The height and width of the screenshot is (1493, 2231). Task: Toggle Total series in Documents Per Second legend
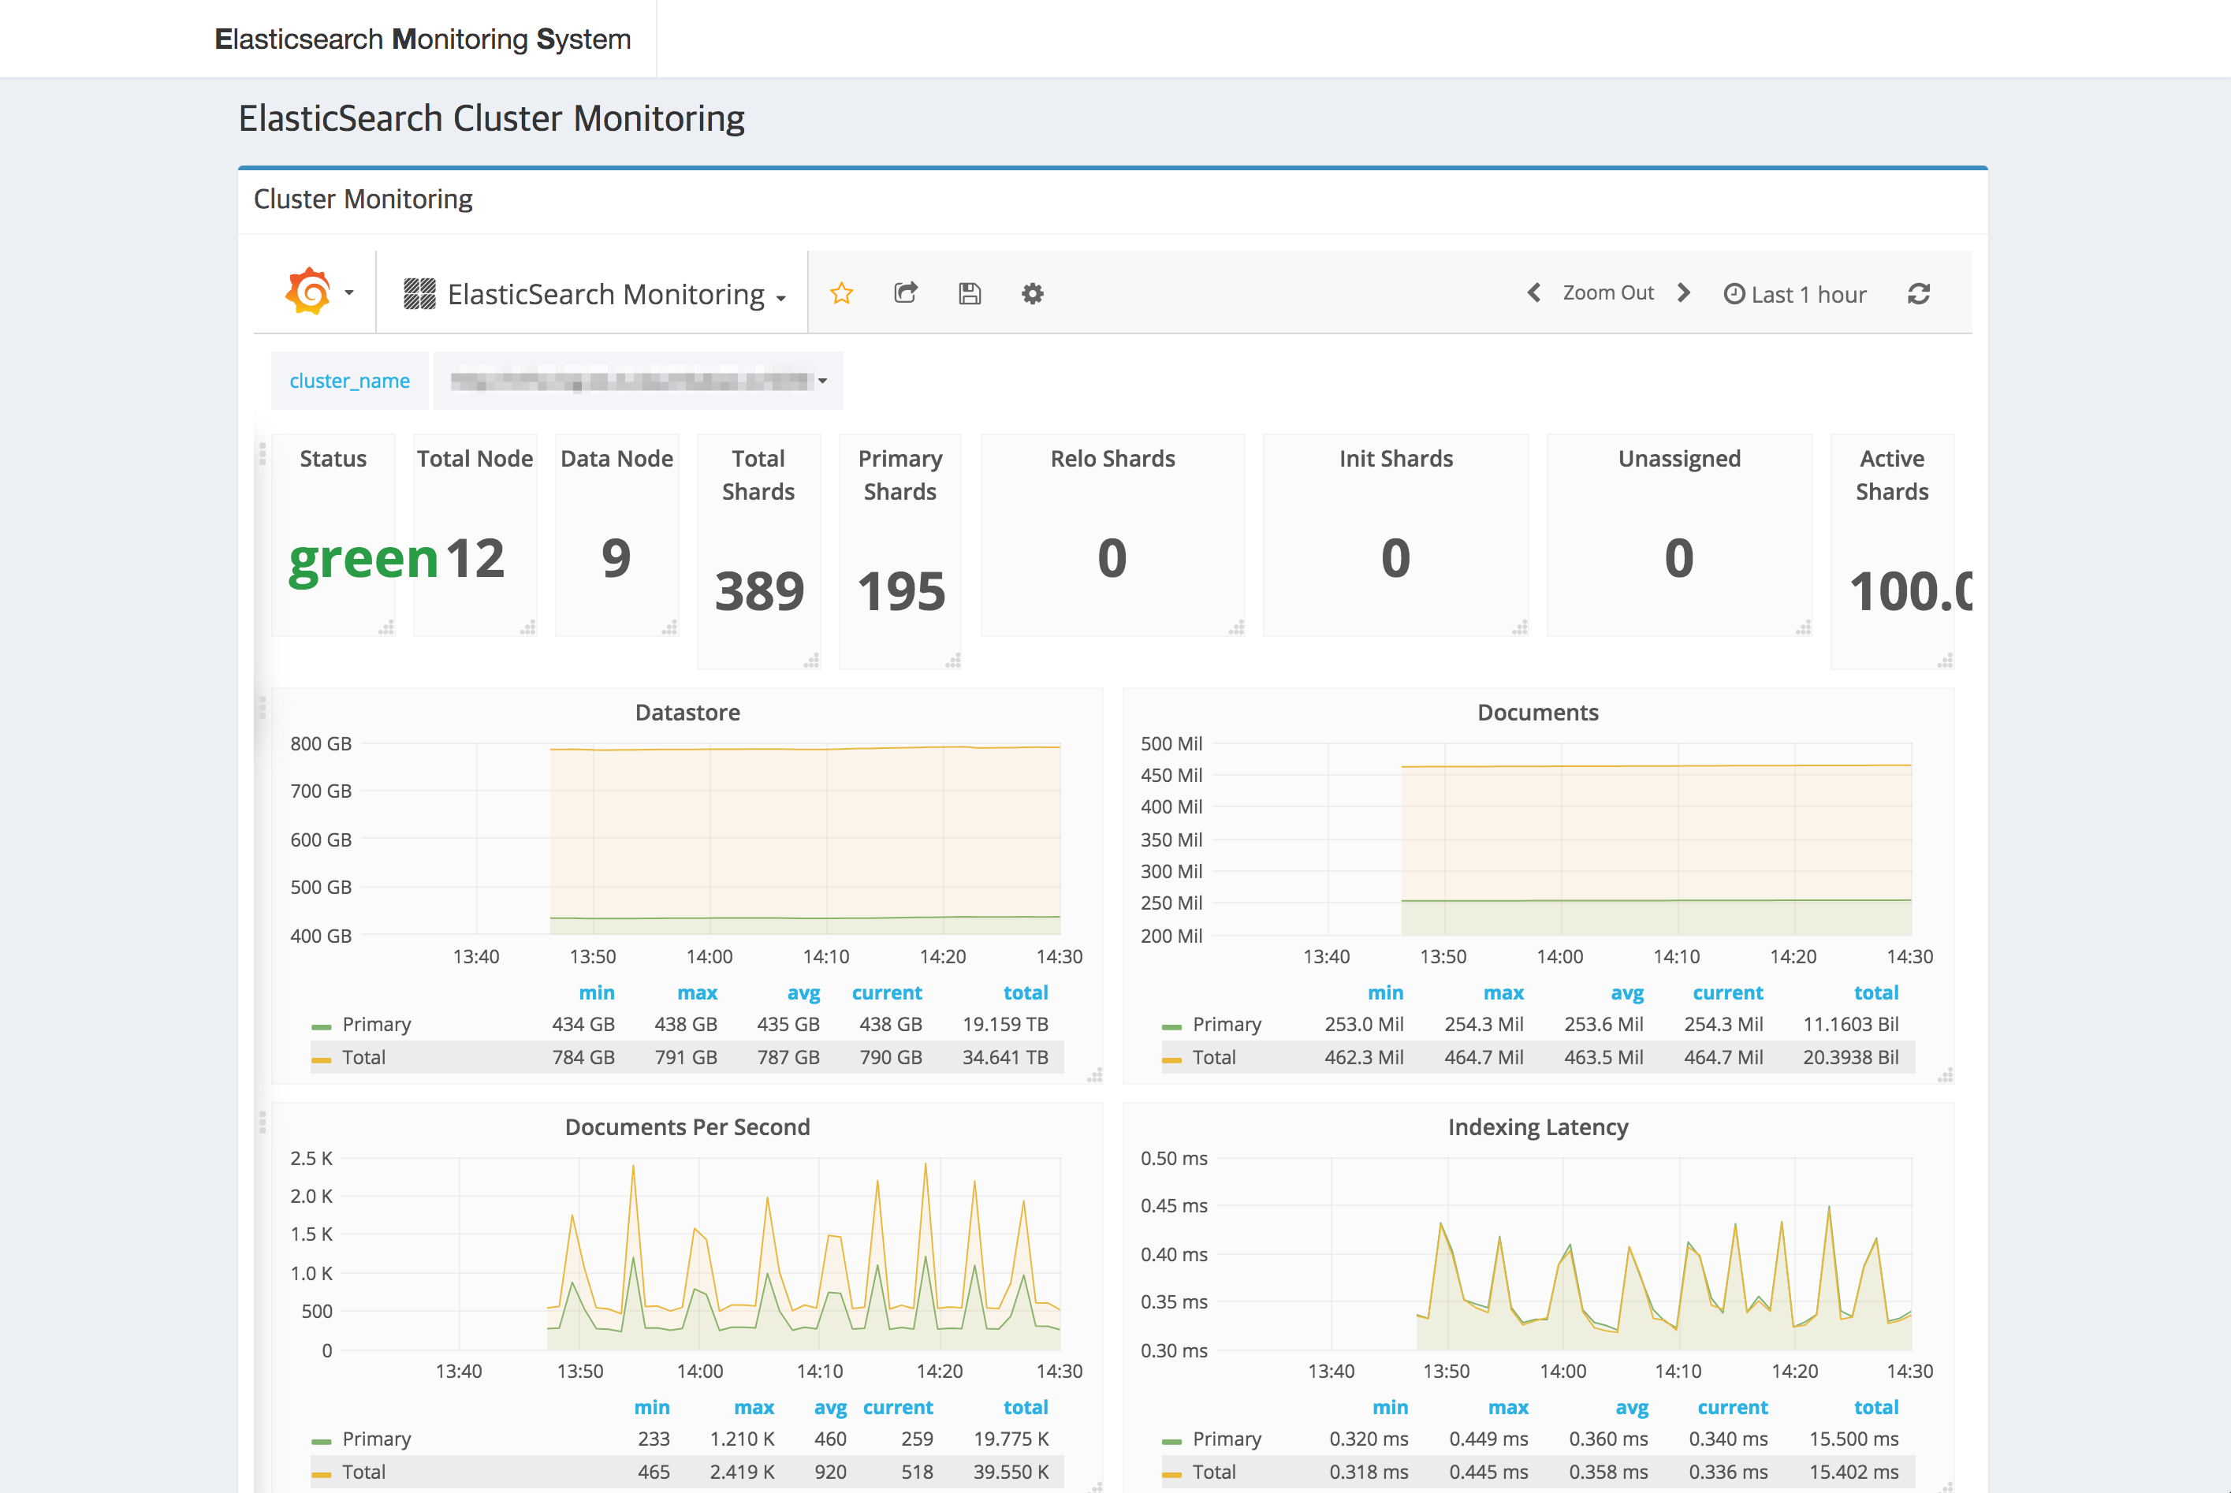tap(363, 1472)
